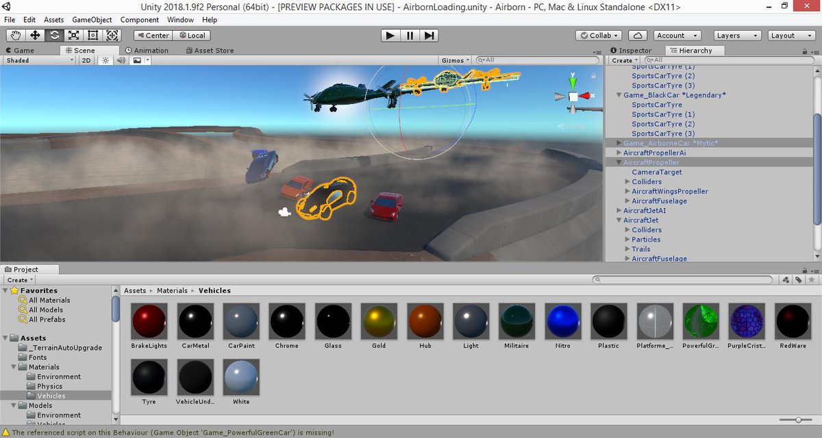Click Materials in the breadcrumb path
This screenshot has height=438, width=822.
coord(172,291)
